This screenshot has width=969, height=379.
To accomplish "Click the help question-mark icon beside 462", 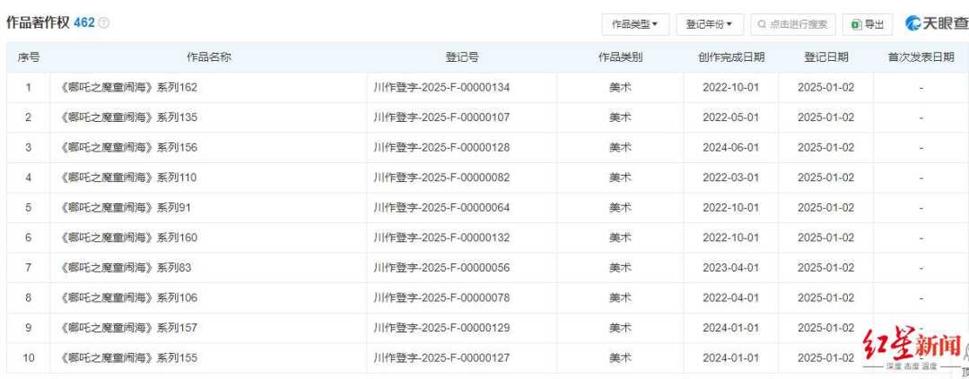I will click(104, 22).
